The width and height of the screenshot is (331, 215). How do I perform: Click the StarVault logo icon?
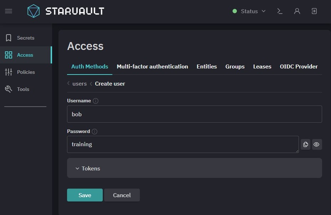point(34,11)
